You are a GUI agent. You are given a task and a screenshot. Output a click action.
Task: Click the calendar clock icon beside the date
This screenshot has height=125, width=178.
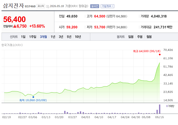click(48, 7)
